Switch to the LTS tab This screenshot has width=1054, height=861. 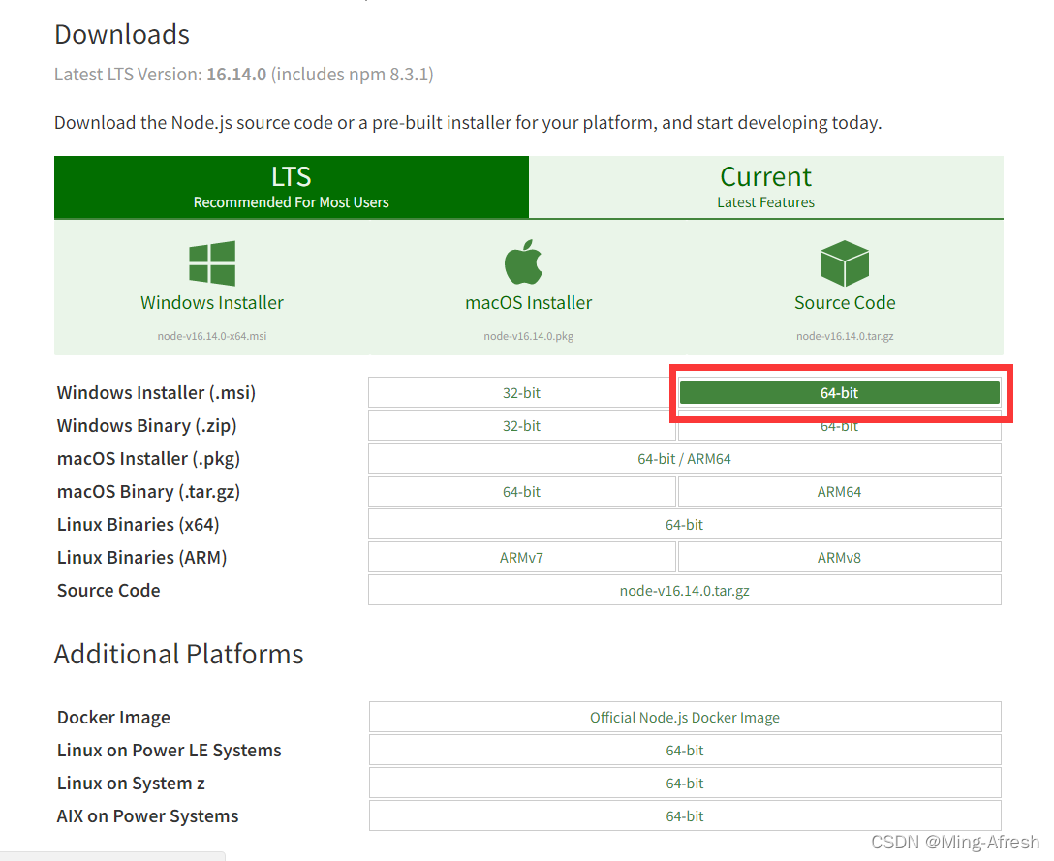291,187
